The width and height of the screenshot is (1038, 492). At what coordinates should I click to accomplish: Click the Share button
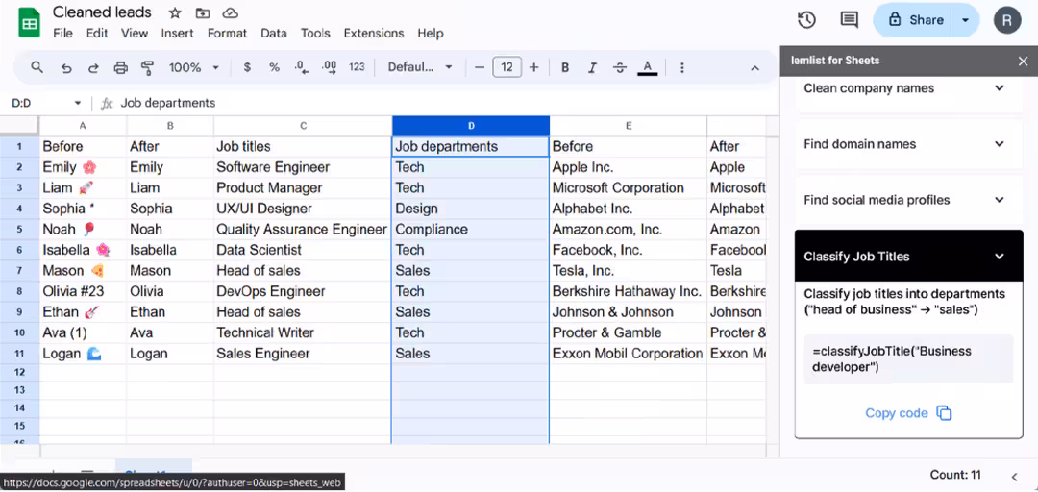tap(915, 19)
